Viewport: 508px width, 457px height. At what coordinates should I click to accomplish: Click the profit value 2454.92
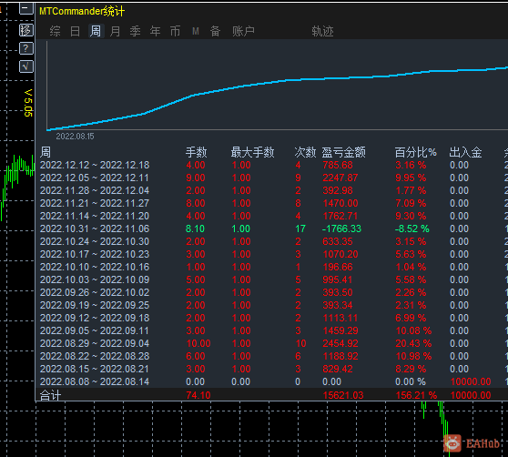pyautogui.click(x=340, y=343)
